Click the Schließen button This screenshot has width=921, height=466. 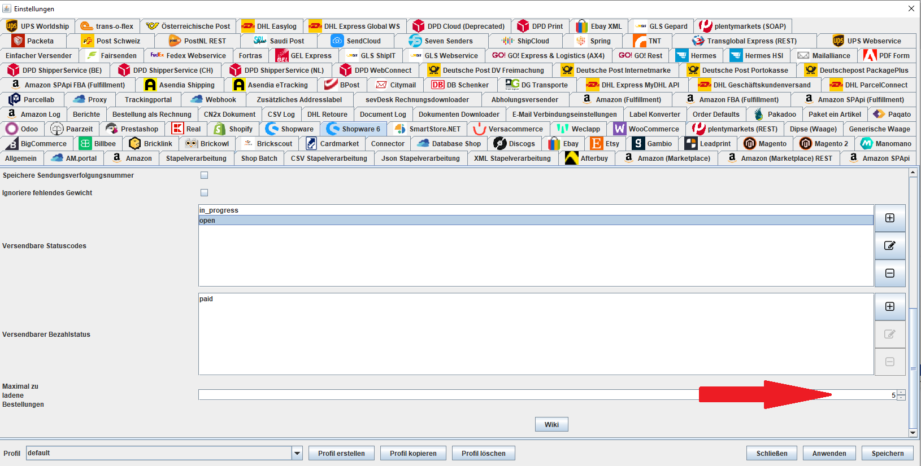coord(772,453)
